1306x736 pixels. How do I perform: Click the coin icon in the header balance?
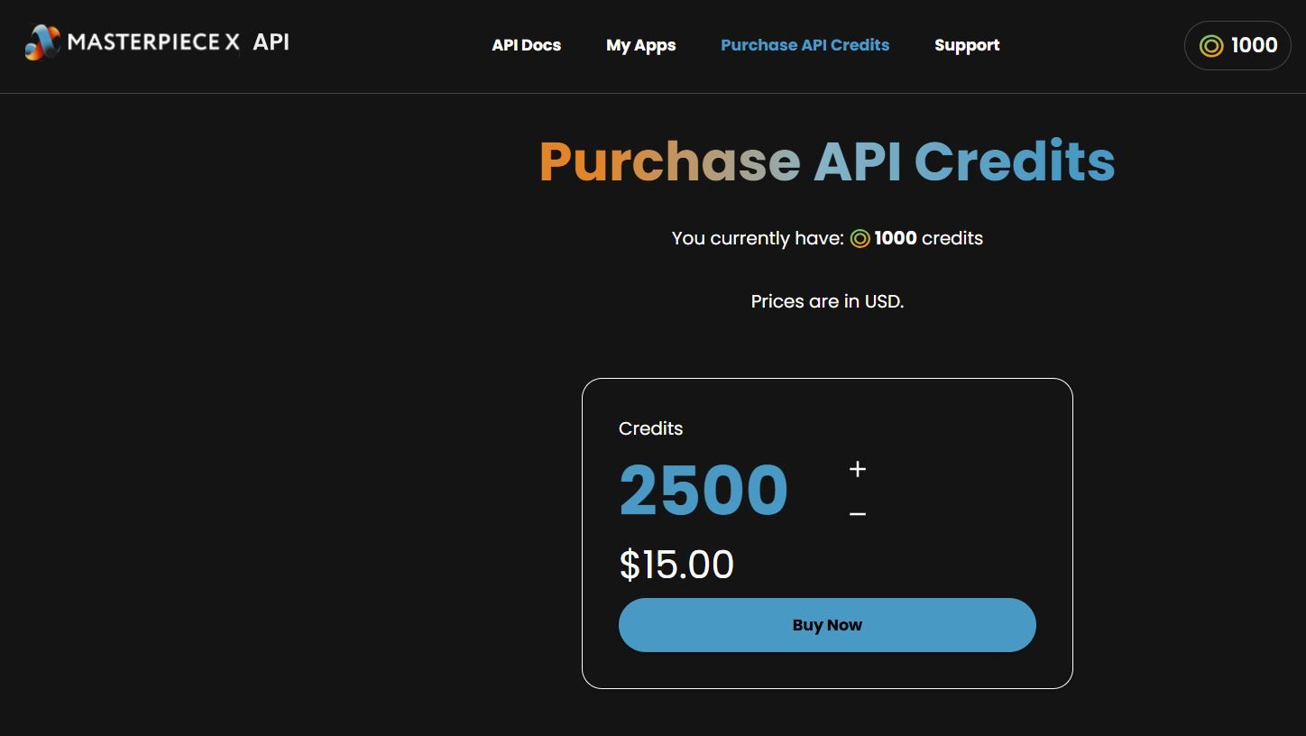pos(1211,46)
